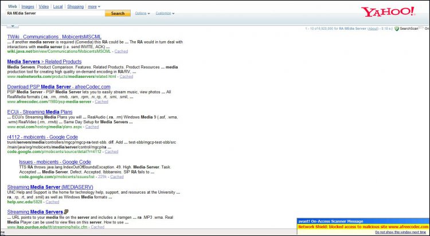Open the Video search tab

tap(44, 6)
